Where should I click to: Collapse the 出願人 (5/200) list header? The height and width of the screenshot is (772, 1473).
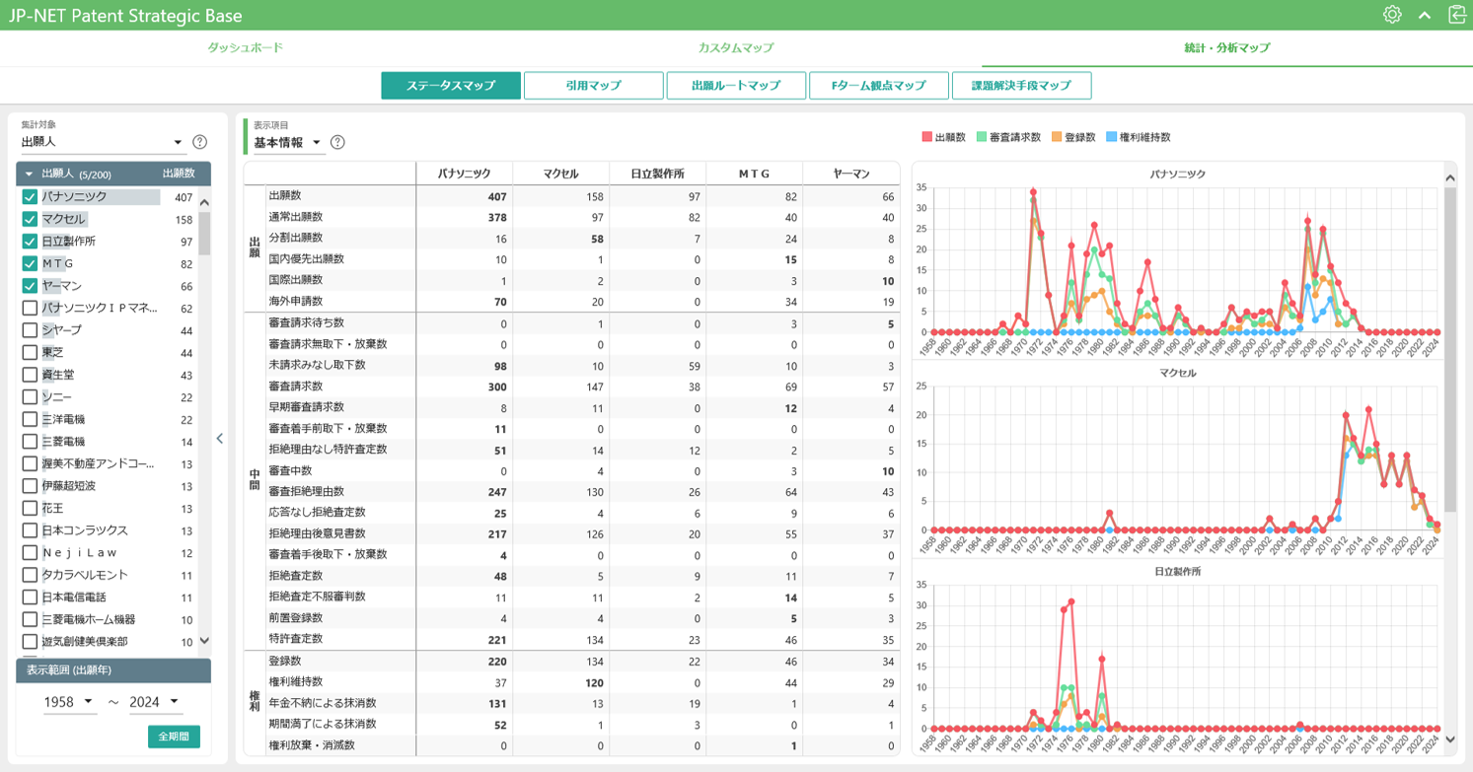click(x=29, y=175)
